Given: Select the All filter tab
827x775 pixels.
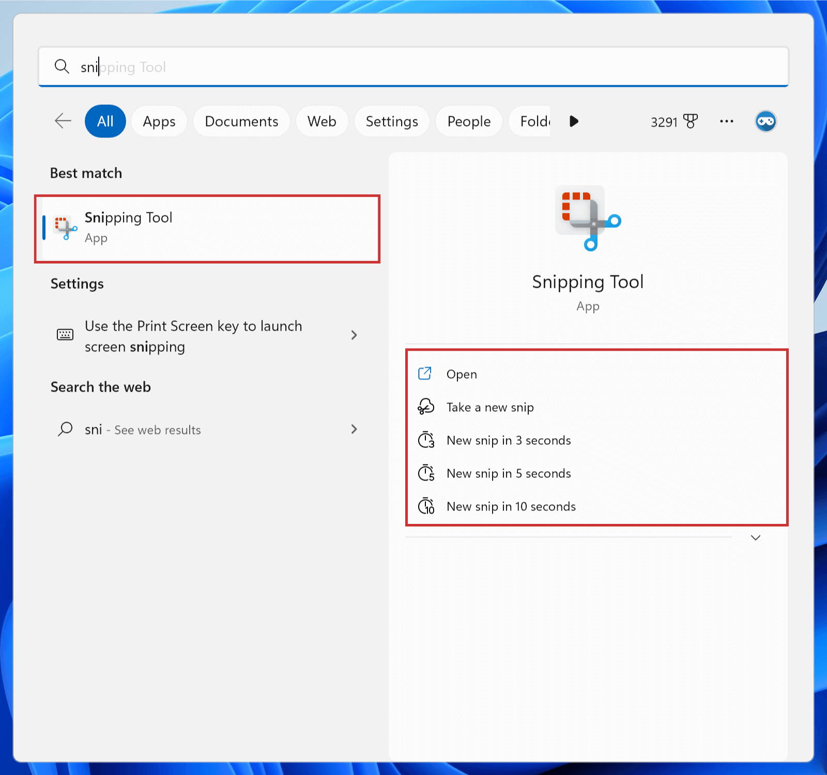Looking at the screenshot, I should [105, 121].
